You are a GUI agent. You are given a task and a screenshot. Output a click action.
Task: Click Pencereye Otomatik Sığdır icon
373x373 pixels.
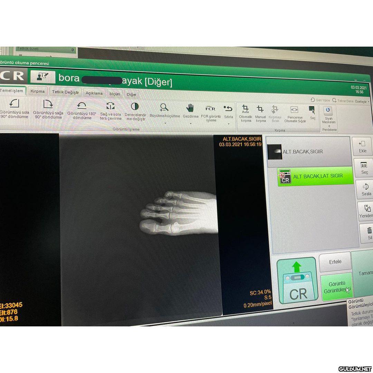pyautogui.click(x=294, y=110)
